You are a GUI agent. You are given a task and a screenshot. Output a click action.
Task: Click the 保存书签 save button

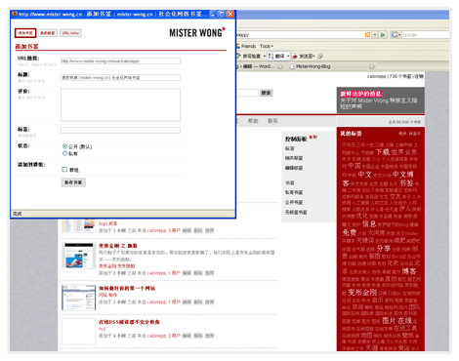coord(73,182)
